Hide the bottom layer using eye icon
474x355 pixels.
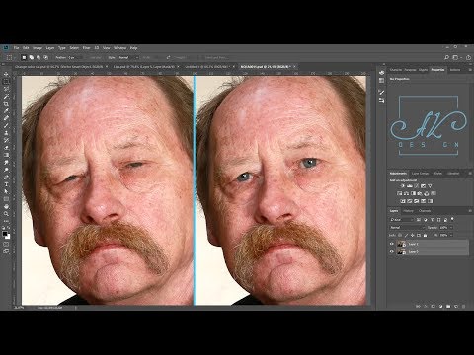click(x=392, y=251)
